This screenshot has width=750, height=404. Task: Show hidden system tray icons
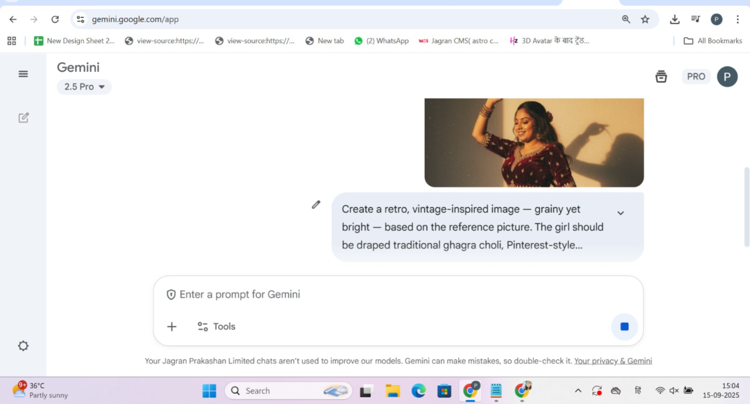pos(578,391)
